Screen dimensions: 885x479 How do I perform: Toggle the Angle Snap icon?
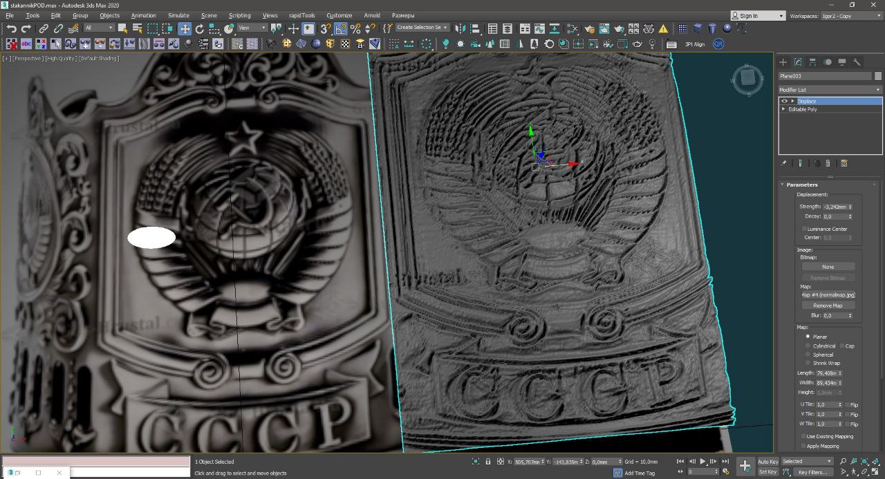click(x=341, y=28)
